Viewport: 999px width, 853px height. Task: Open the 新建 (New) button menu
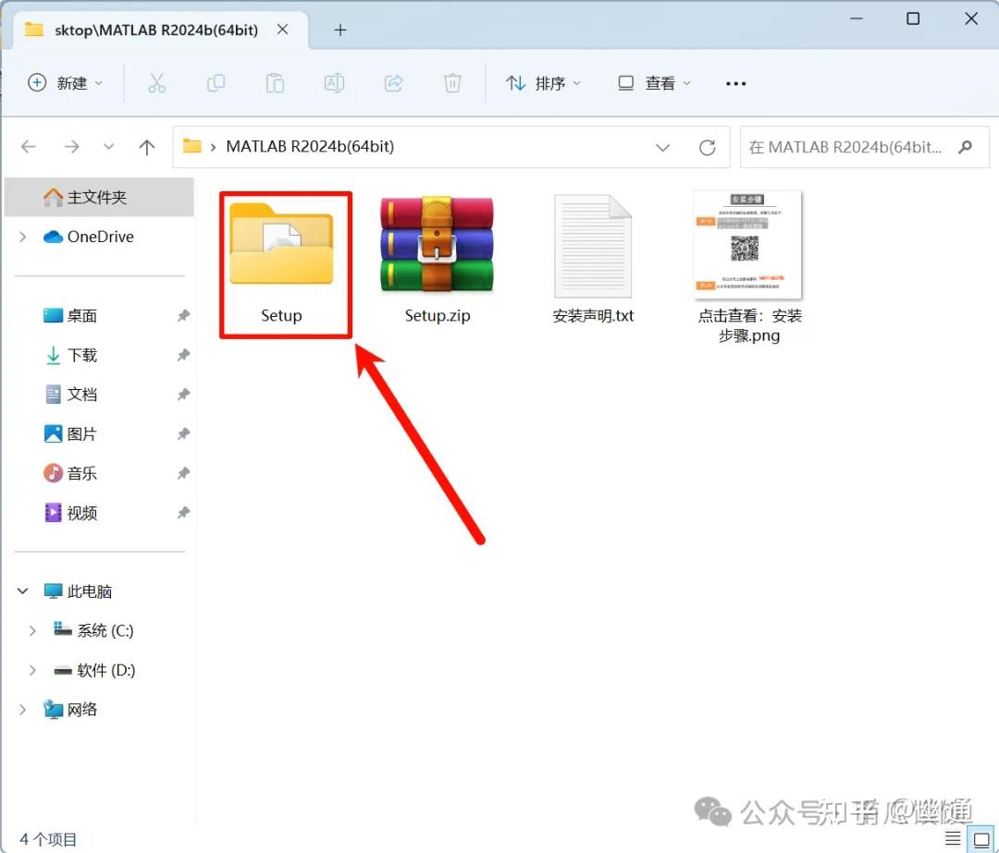click(67, 83)
